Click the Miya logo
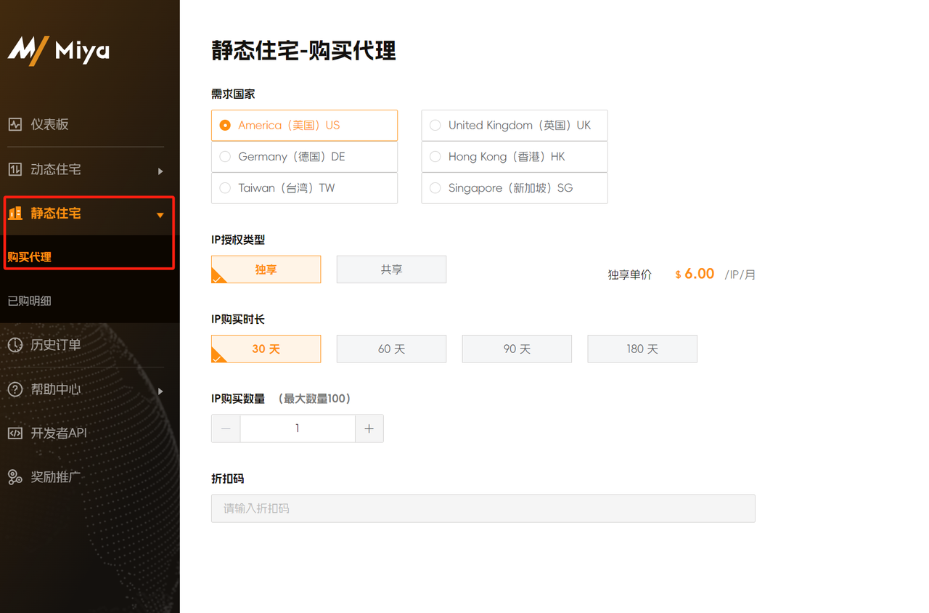Screen dimensions: 929x613 tap(59, 50)
